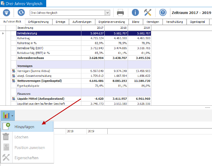The image size is (212, 166).
Task: Click the 2019 column header in top table
Action: point(139,28)
